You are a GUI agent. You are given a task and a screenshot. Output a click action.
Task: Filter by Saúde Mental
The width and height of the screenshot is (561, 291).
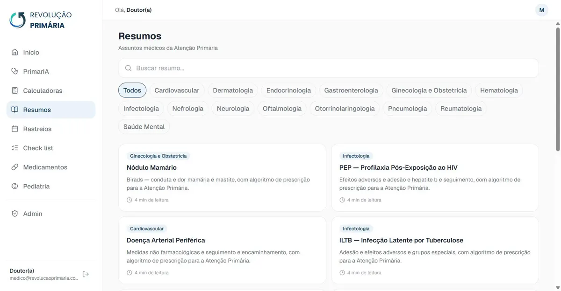(x=144, y=127)
